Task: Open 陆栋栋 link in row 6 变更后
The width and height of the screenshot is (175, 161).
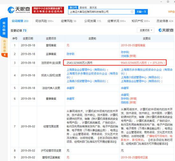Action: (125, 102)
